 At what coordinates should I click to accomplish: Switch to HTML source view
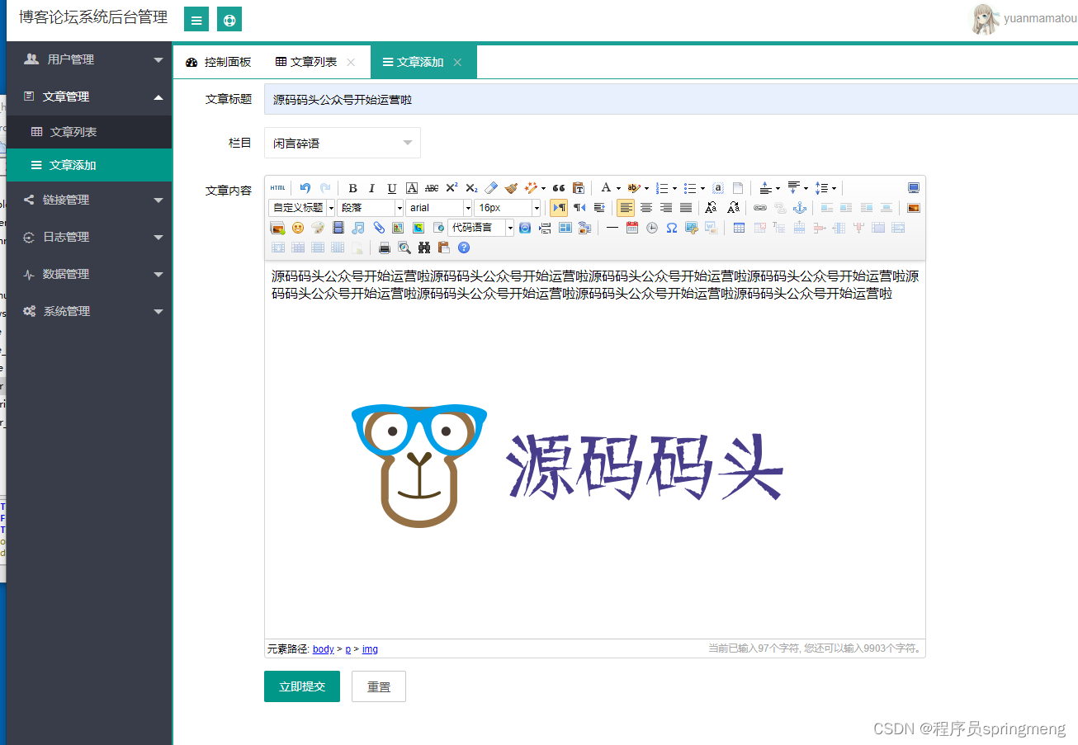(x=278, y=187)
